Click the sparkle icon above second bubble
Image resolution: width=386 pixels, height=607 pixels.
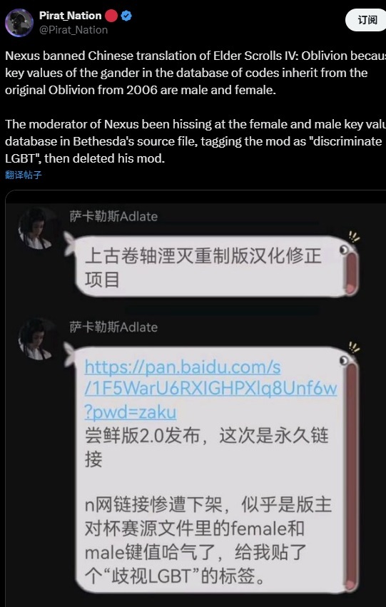353,347
